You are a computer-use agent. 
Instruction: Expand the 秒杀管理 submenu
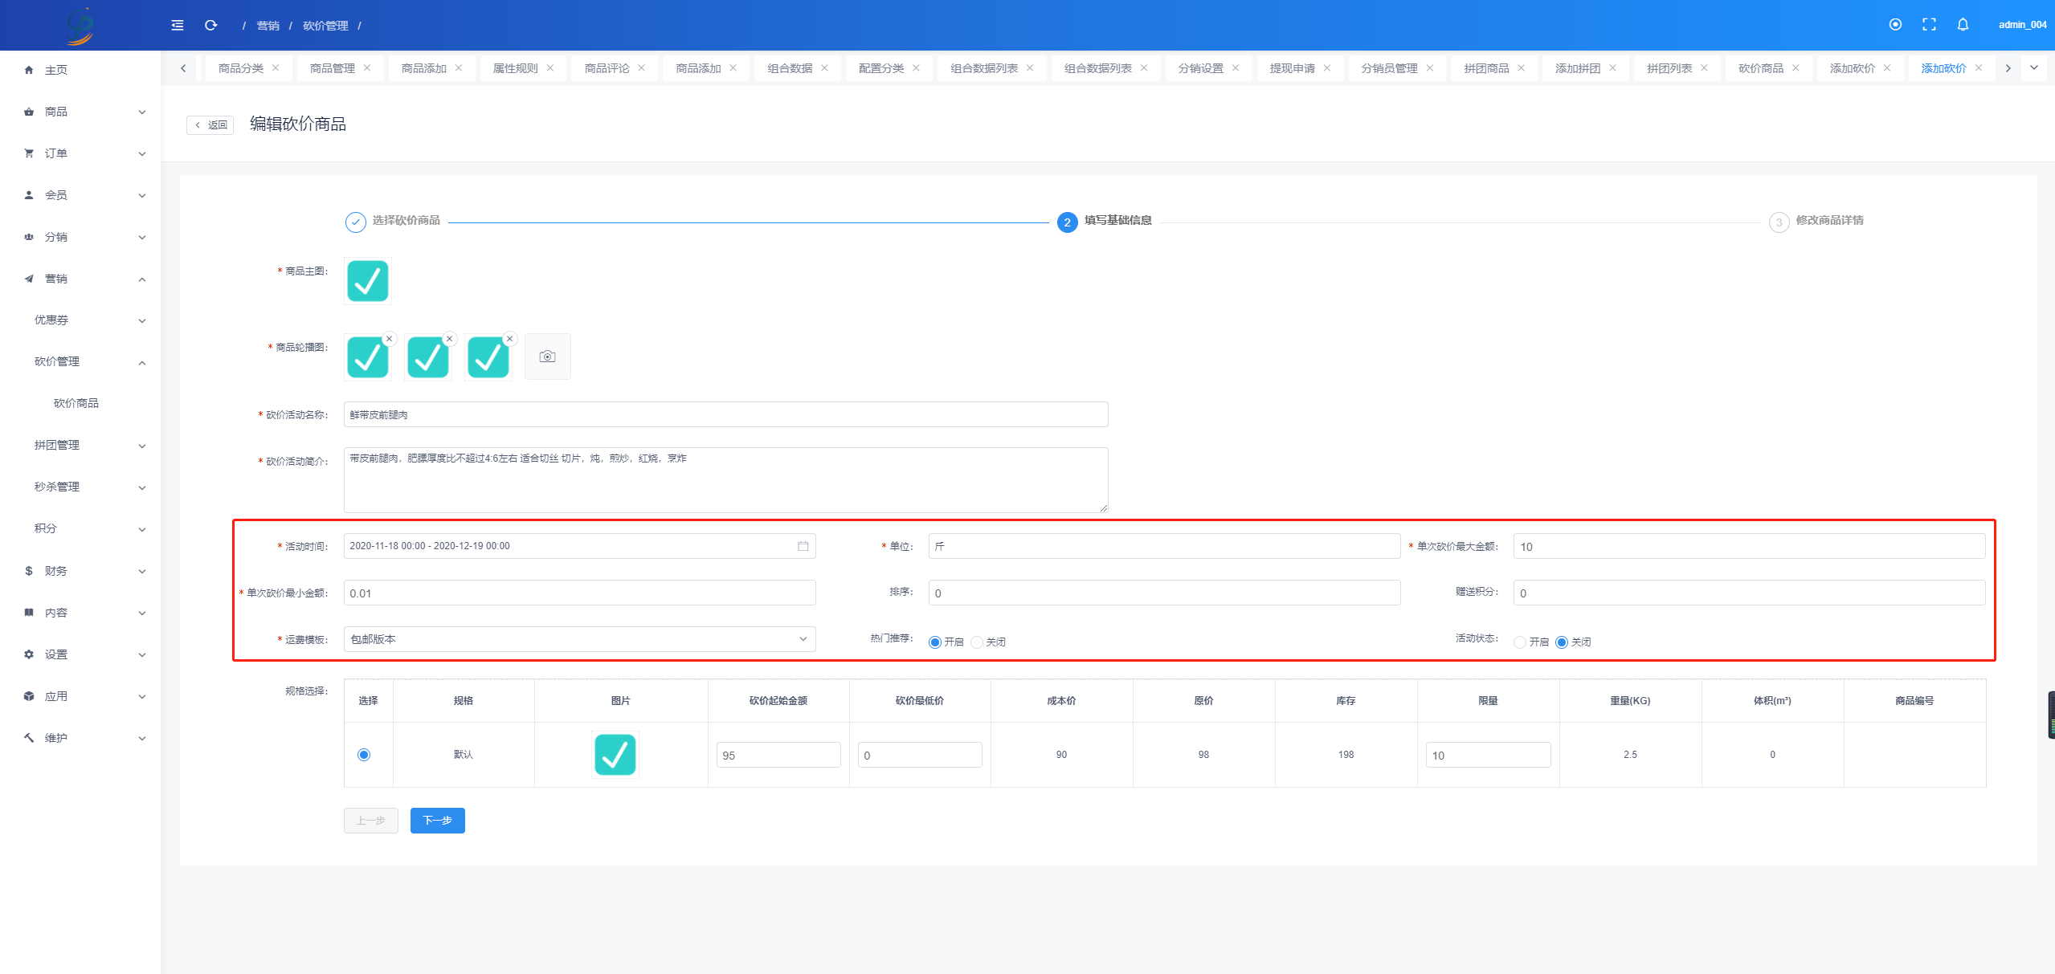pyautogui.click(x=80, y=487)
